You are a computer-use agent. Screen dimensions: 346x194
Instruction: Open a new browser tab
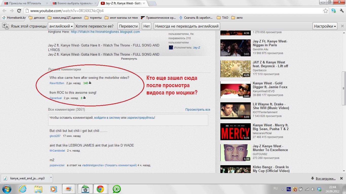click(152, 3)
